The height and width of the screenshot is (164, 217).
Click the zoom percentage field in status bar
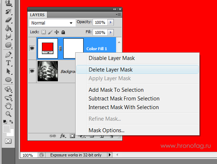(x=29, y=155)
